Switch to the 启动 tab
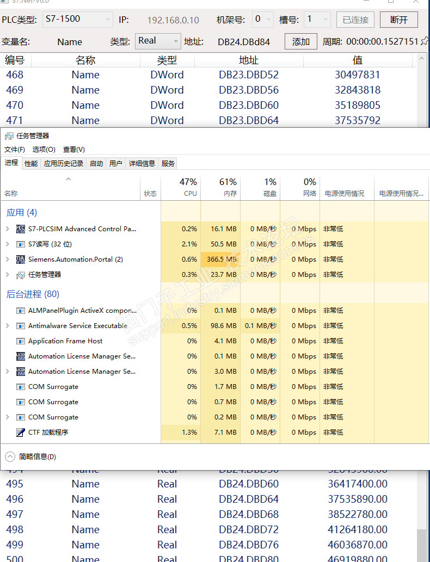Viewport: 430px width, 562px height. (x=96, y=163)
